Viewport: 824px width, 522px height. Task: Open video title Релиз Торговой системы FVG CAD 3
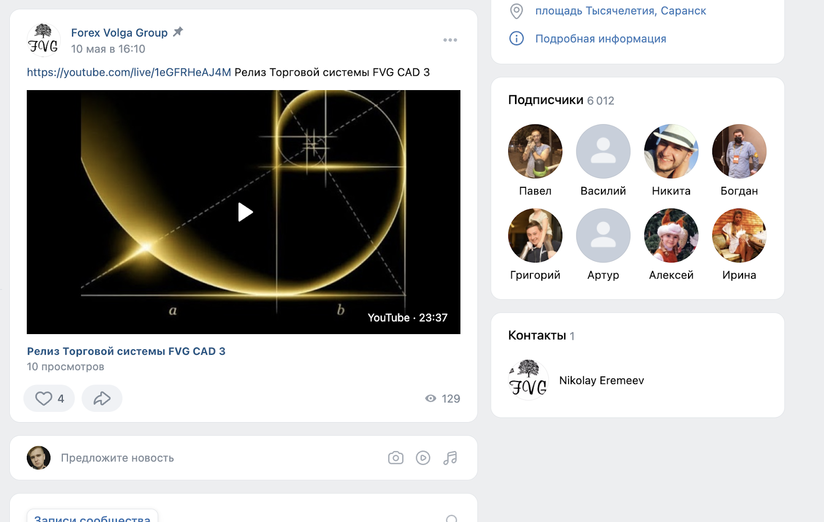pyautogui.click(x=126, y=351)
